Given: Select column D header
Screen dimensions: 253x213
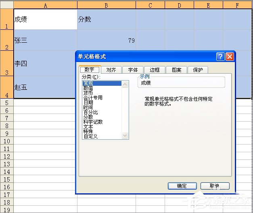Looking at the screenshot, I should tap(179, 5).
